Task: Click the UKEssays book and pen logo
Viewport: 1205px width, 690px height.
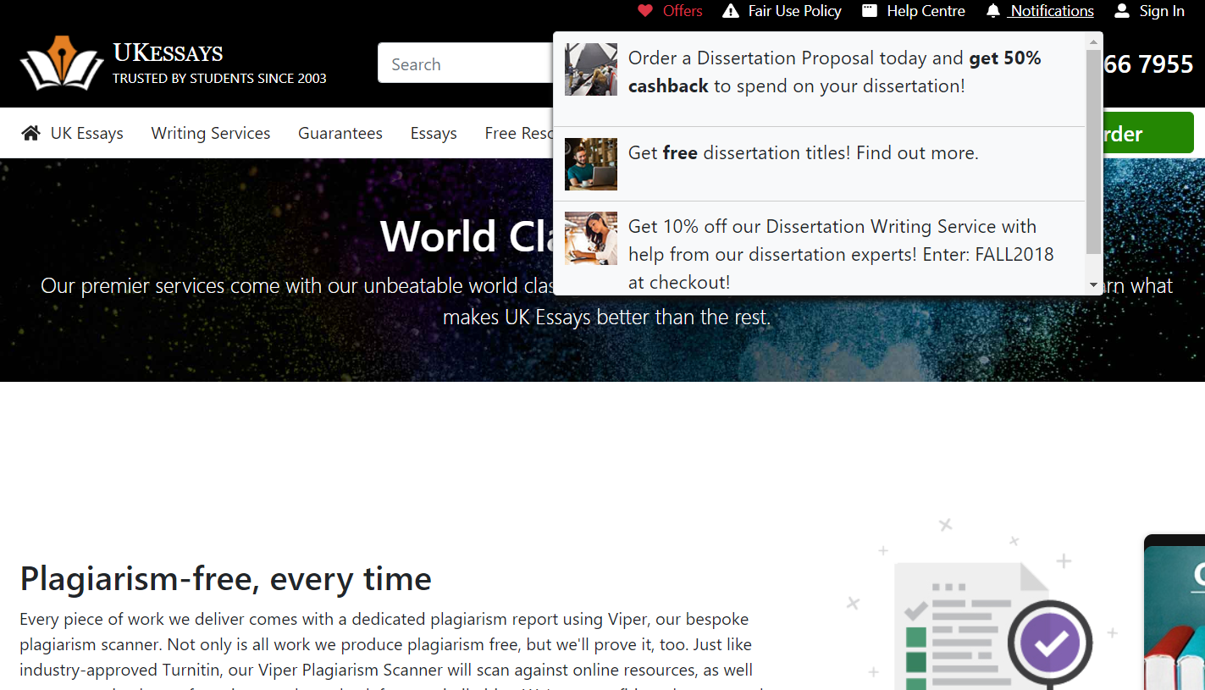Action: (62, 63)
